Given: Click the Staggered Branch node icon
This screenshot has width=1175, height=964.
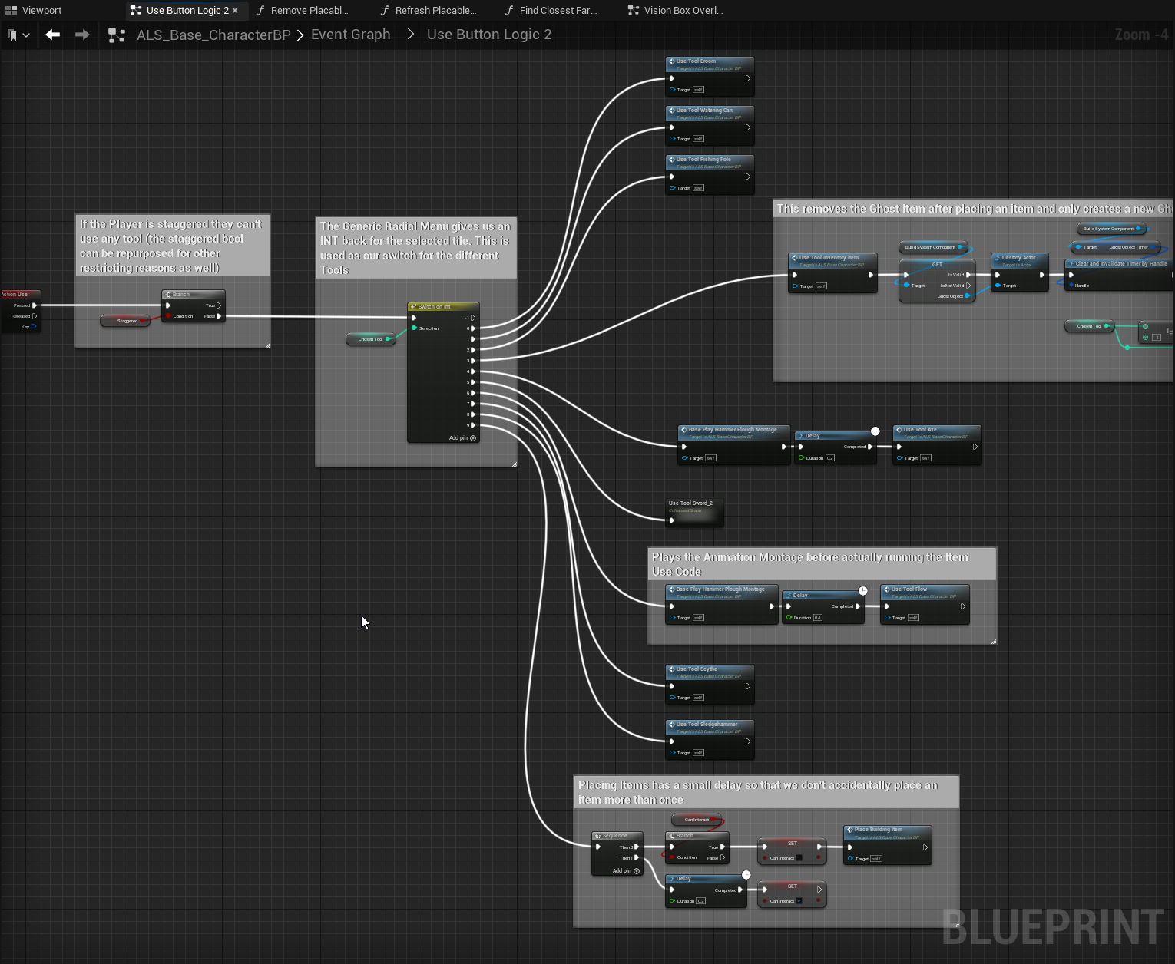Looking at the screenshot, I should [168, 295].
